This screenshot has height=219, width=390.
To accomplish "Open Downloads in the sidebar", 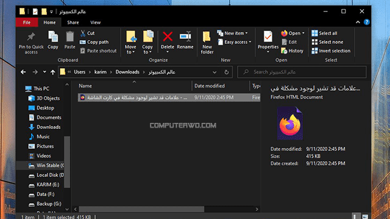I will (x=44, y=127).
